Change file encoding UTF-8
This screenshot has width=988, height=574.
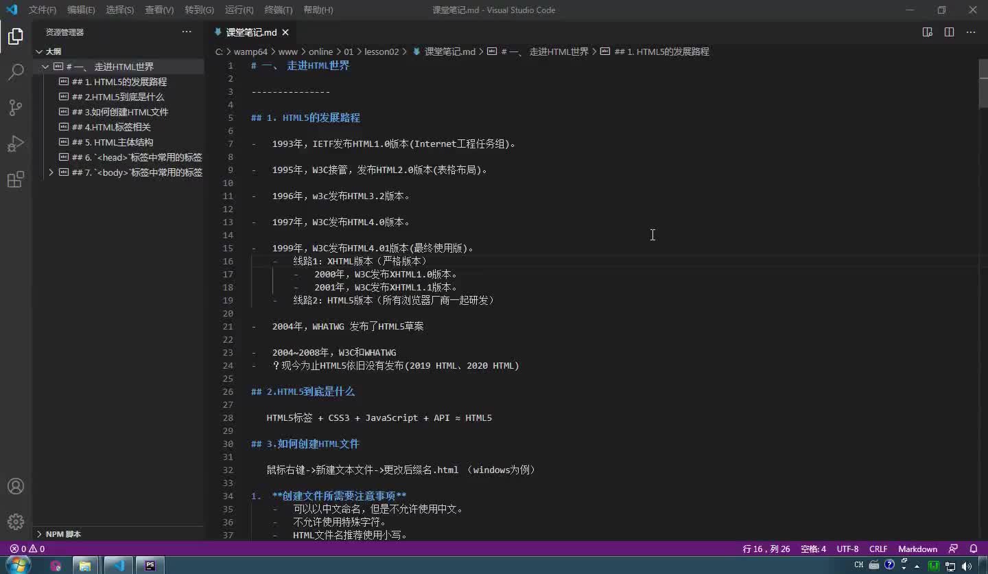[x=847, y=549]
